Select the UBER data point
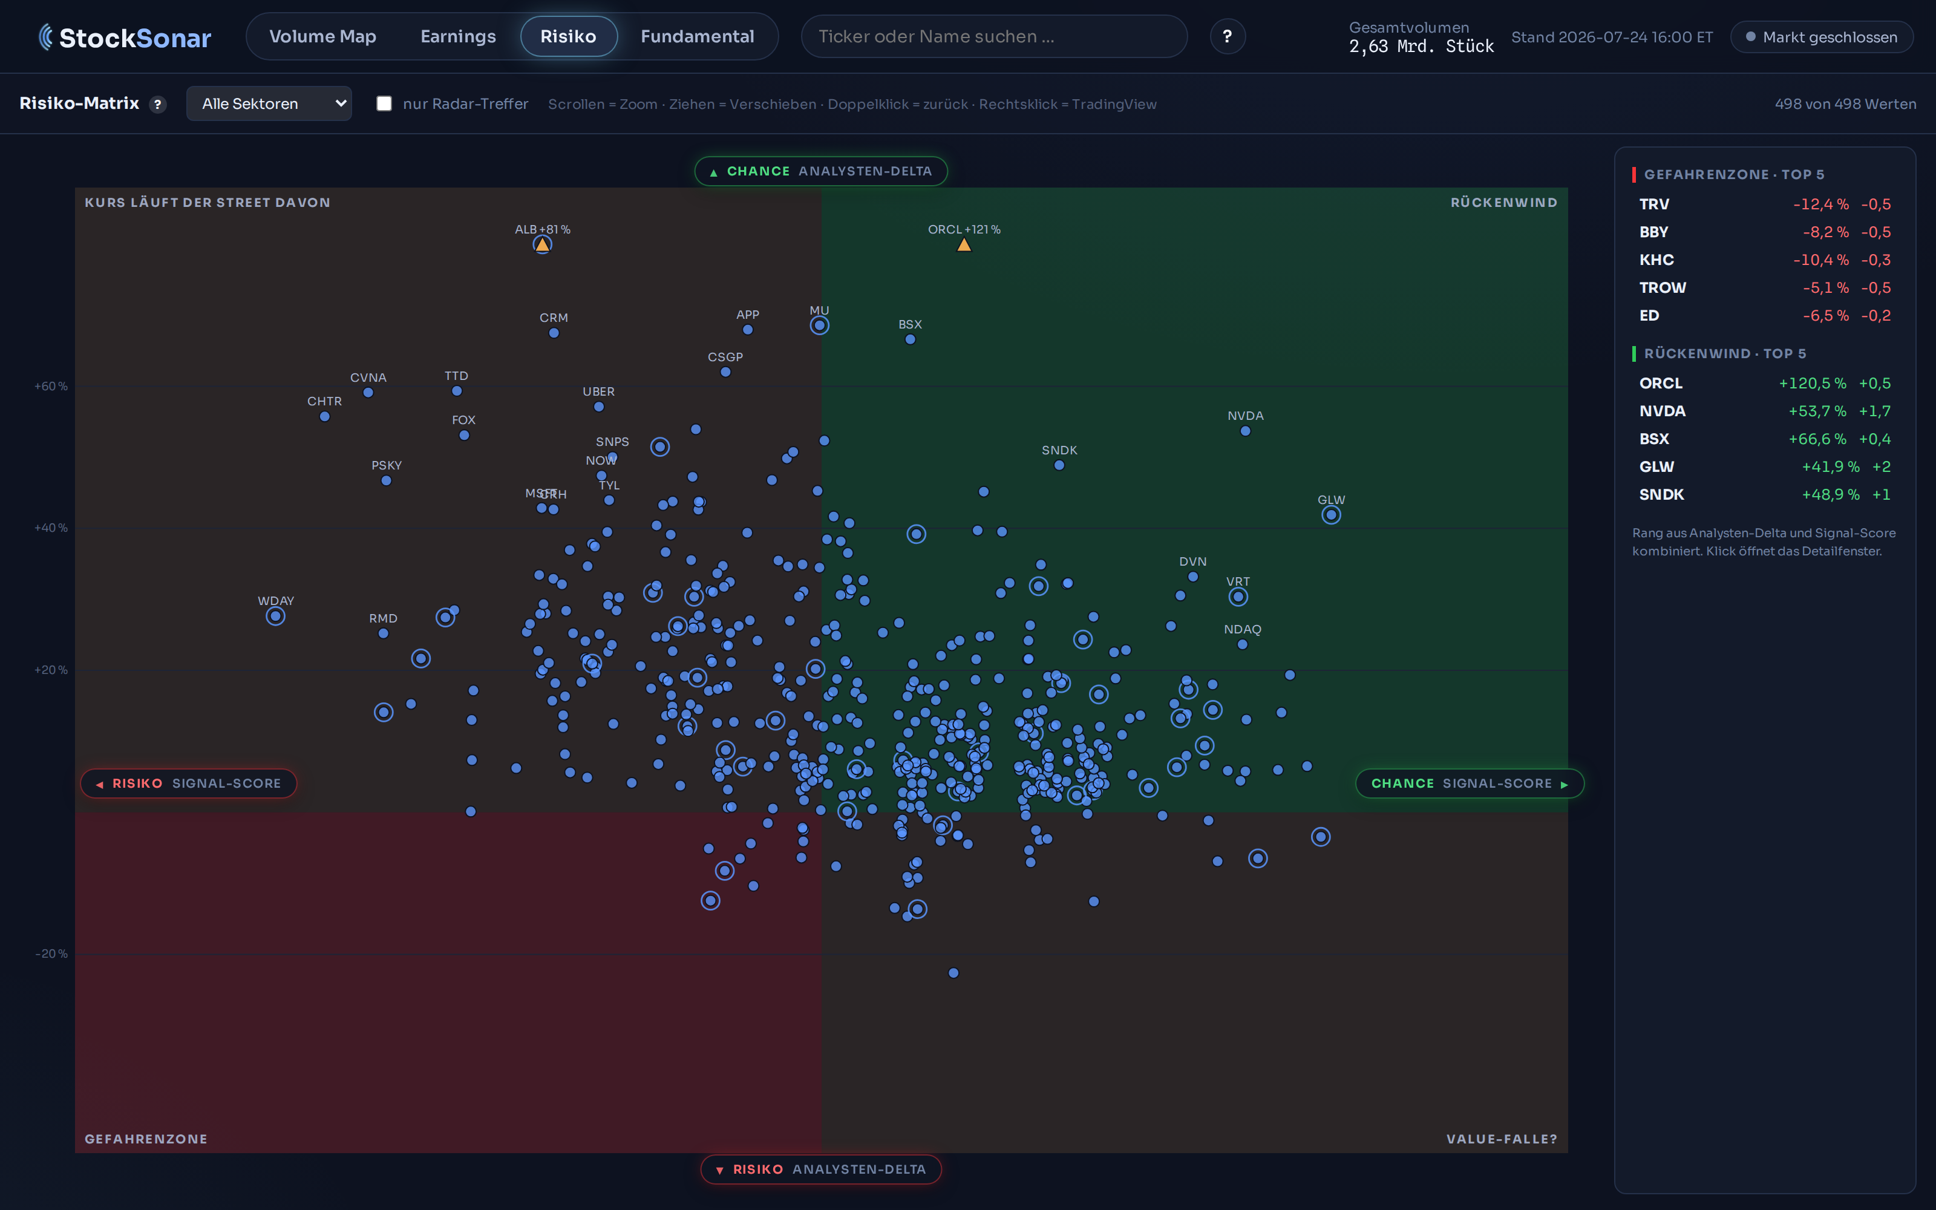The image size is (1936, 1210). [598, 407]
